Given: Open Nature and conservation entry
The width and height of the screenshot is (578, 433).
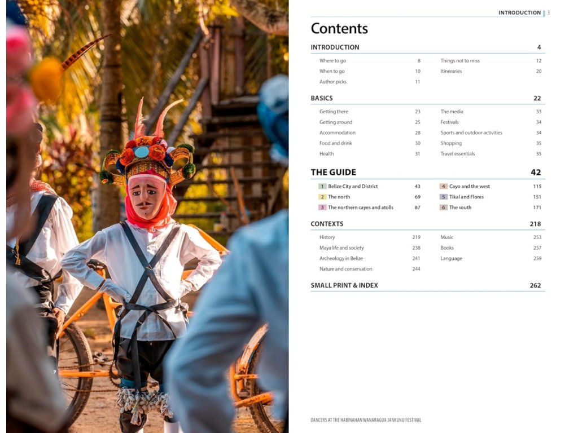Looking at the screenshot, I should coord(346,269).
